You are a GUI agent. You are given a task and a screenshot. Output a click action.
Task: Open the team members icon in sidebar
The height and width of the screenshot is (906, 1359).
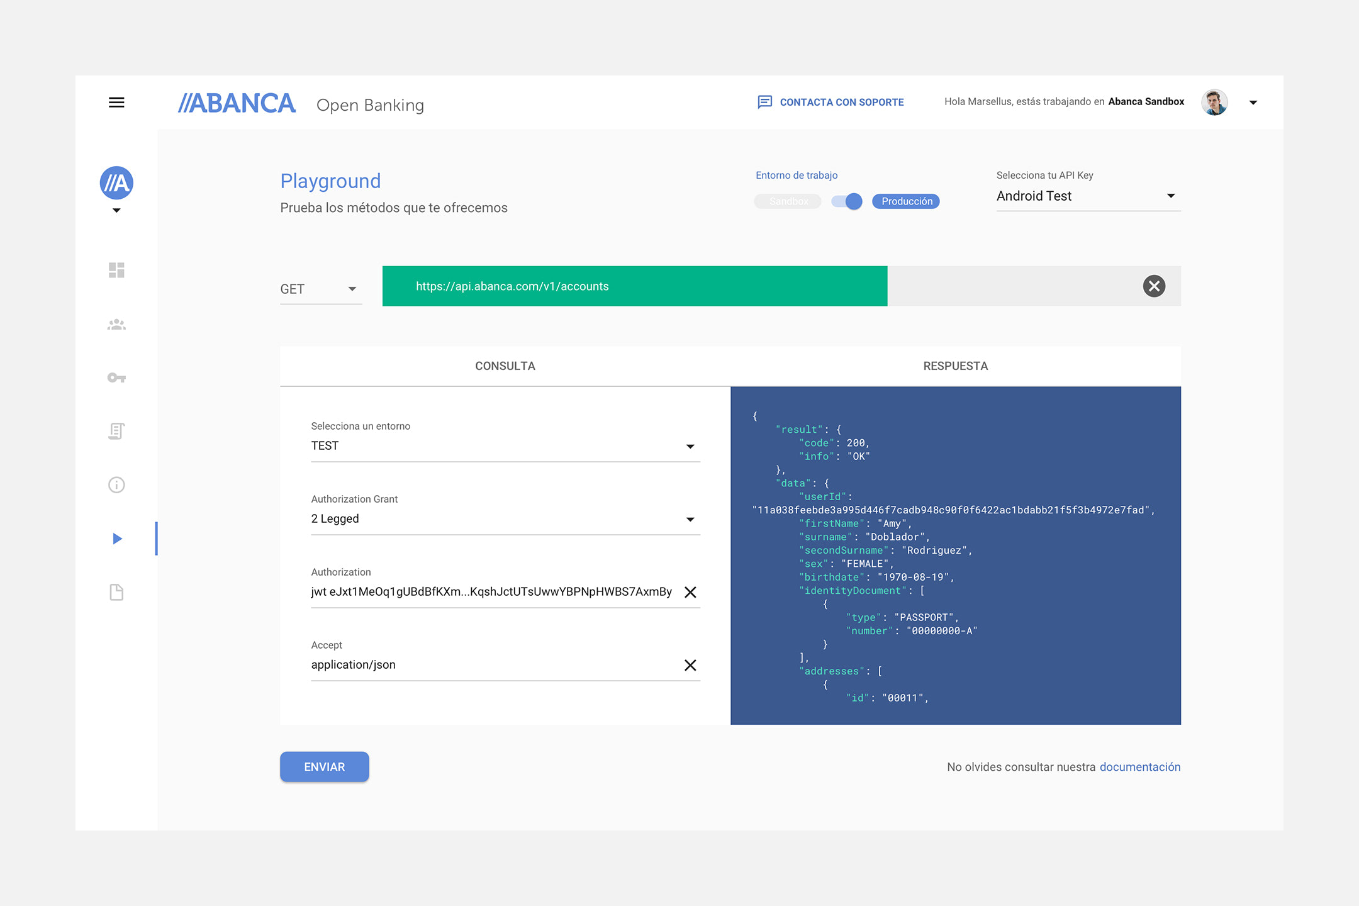[x=116, y=325]
